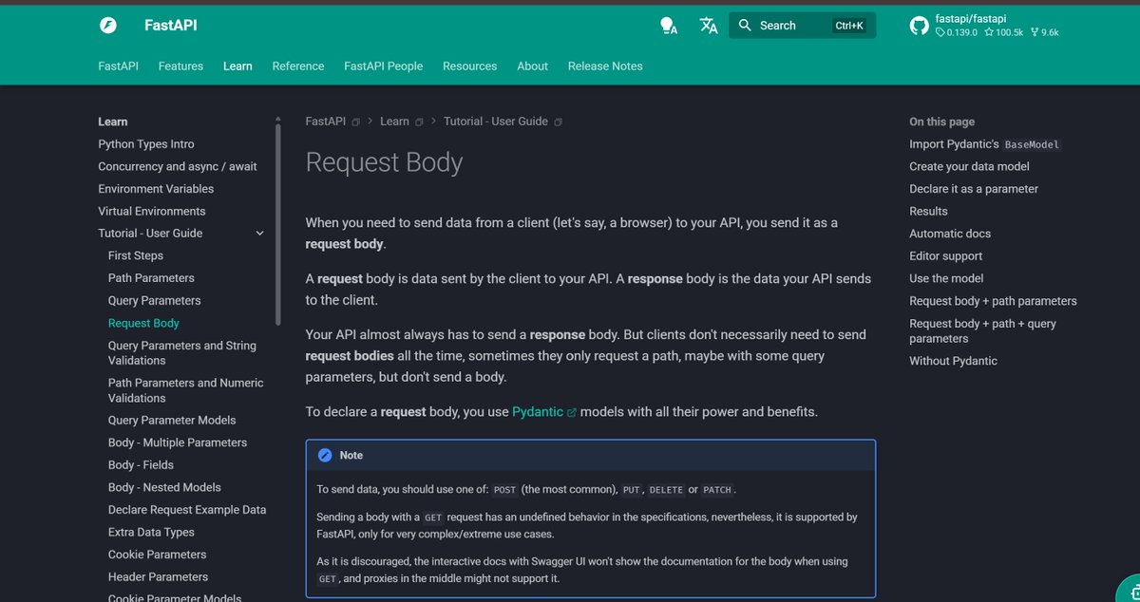Open Virtual Environments sidebar link
The width and height of the screenshot is (1140, 602).
pyautogui.click(x=152, y=211)
